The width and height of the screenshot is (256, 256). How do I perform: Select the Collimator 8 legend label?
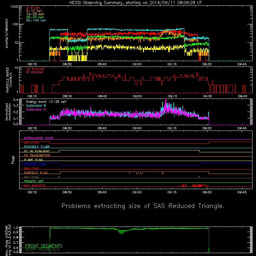tap(36, 106)
